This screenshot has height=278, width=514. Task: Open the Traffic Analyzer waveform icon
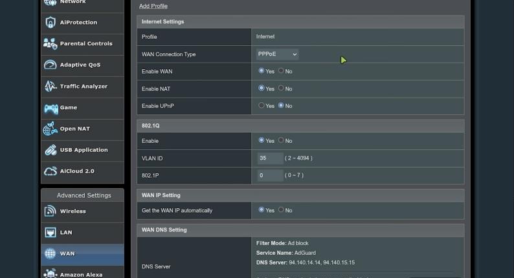[x=50, y=86]
